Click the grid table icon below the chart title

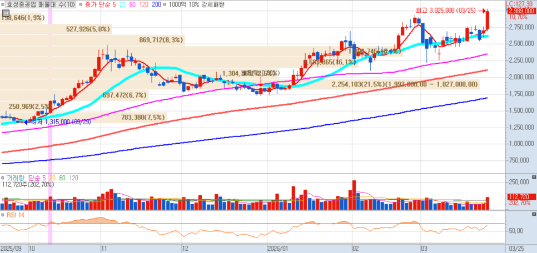(5, 13)
